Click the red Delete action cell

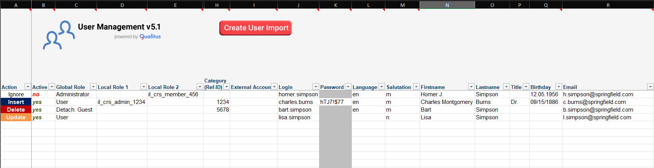pyautogui.click(x=16, y=110)
